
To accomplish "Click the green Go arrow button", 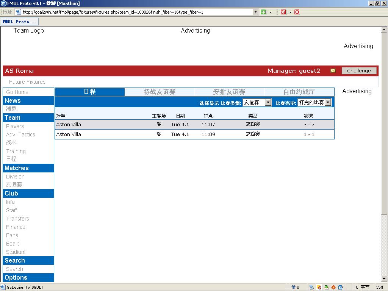I will pos(263,12).
